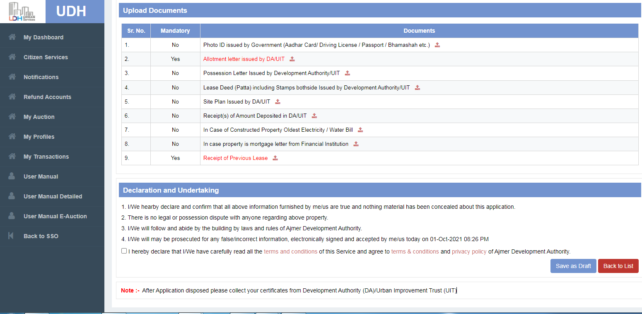Click the home icon beside My Auction
This screenshot has height=314, width=642.
pyautogui.click(x=12, y=116)
